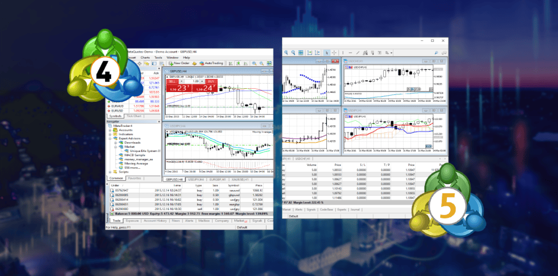Click the zoom out magnifier in MT4 toolbar
This screenshot has width=558, height=276.
click(x=262, y=63)
